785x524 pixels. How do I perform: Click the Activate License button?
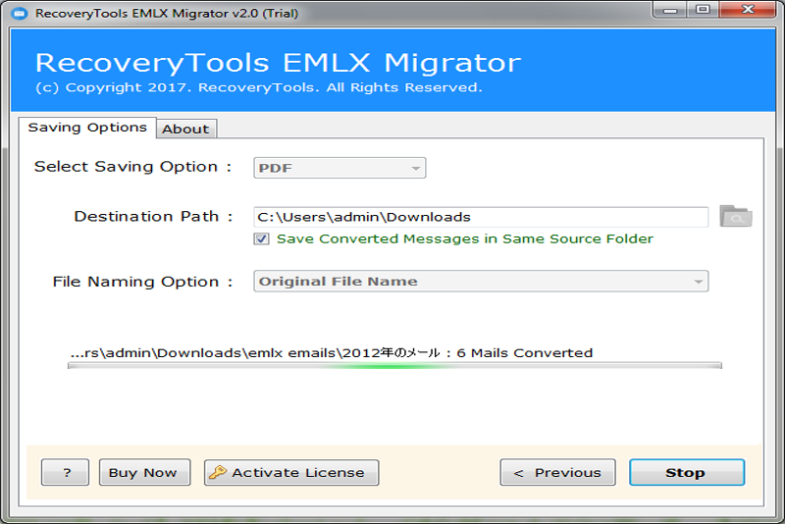pos(291,472)
